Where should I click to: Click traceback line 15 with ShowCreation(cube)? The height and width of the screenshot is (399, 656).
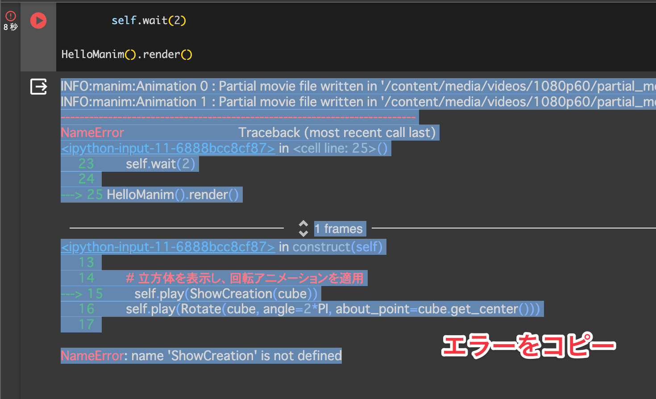point(225,294)
